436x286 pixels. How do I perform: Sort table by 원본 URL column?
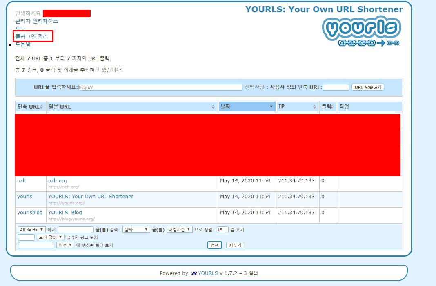click(132, 107)
